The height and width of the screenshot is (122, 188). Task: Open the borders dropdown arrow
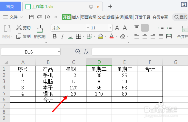click(x=83, y=36)
